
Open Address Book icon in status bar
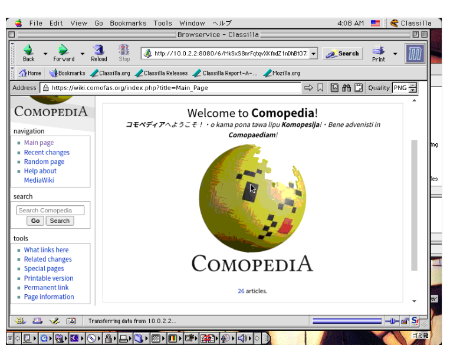click(71, 321)
